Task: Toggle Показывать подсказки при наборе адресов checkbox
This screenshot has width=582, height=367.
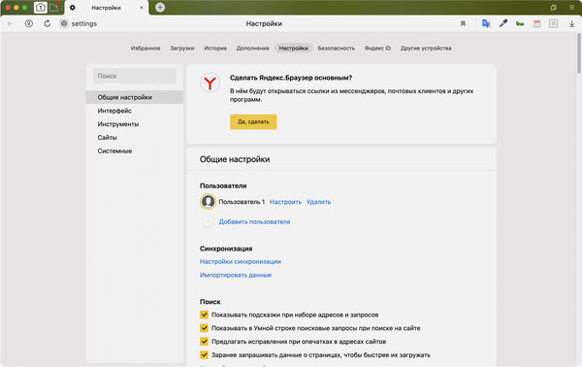Action: 204,315
